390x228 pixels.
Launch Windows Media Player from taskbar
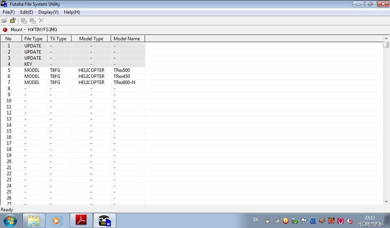tap(57, 220)
